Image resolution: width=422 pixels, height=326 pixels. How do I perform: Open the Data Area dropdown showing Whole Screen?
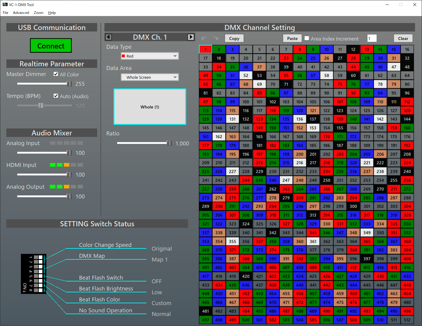tap(150, 77)
